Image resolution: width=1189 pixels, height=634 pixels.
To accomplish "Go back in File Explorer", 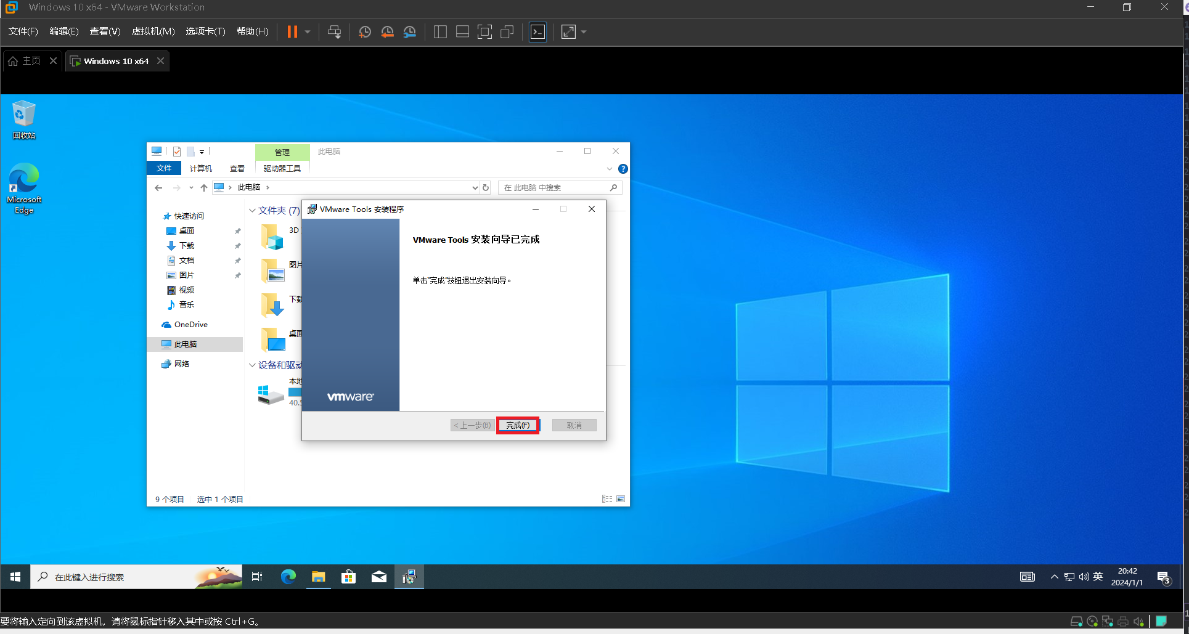I will click(159, 187).
